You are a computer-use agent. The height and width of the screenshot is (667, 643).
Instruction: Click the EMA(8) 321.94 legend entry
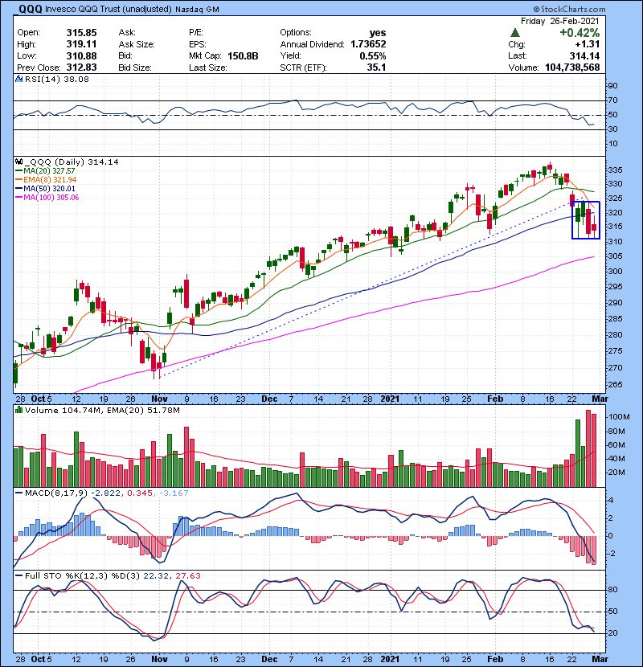click(x=50, y=179)
